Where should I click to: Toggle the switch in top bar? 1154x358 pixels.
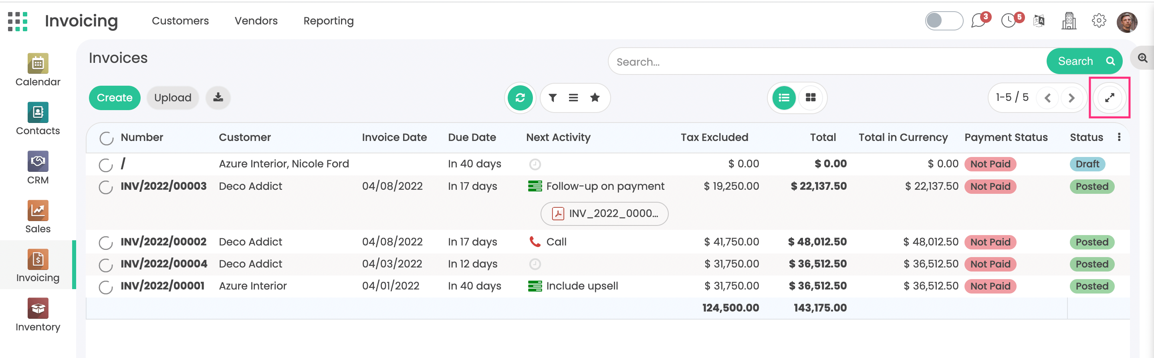click(944, 20)
